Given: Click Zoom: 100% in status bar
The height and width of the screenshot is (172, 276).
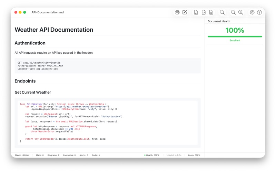Looking at the screenshot, I should pyautogui.click(x=194, y=155).
